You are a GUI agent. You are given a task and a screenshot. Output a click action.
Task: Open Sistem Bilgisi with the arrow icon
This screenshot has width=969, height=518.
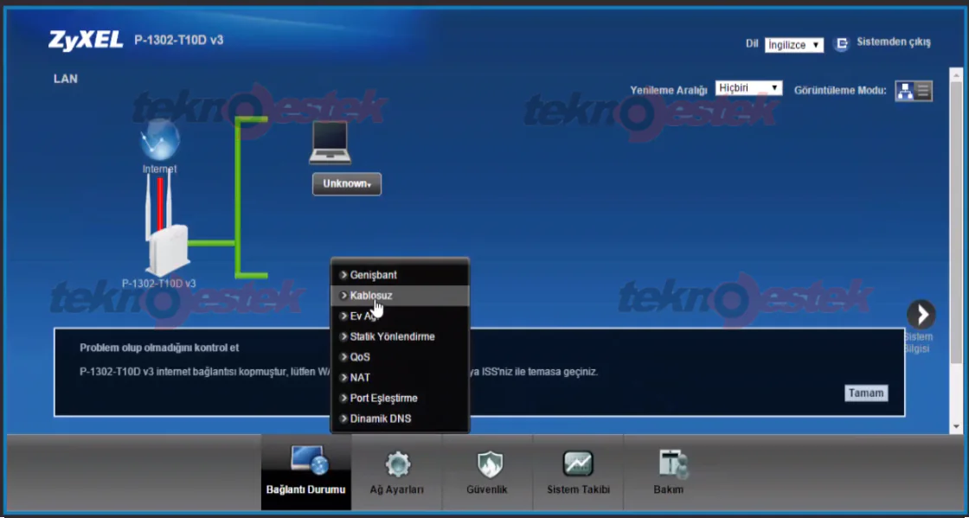coord(920,313)
